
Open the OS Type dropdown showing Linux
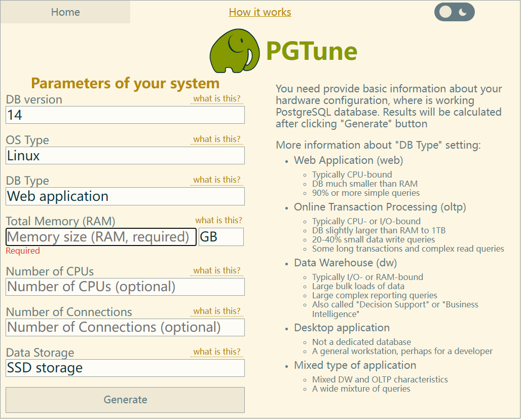point(125,156)
